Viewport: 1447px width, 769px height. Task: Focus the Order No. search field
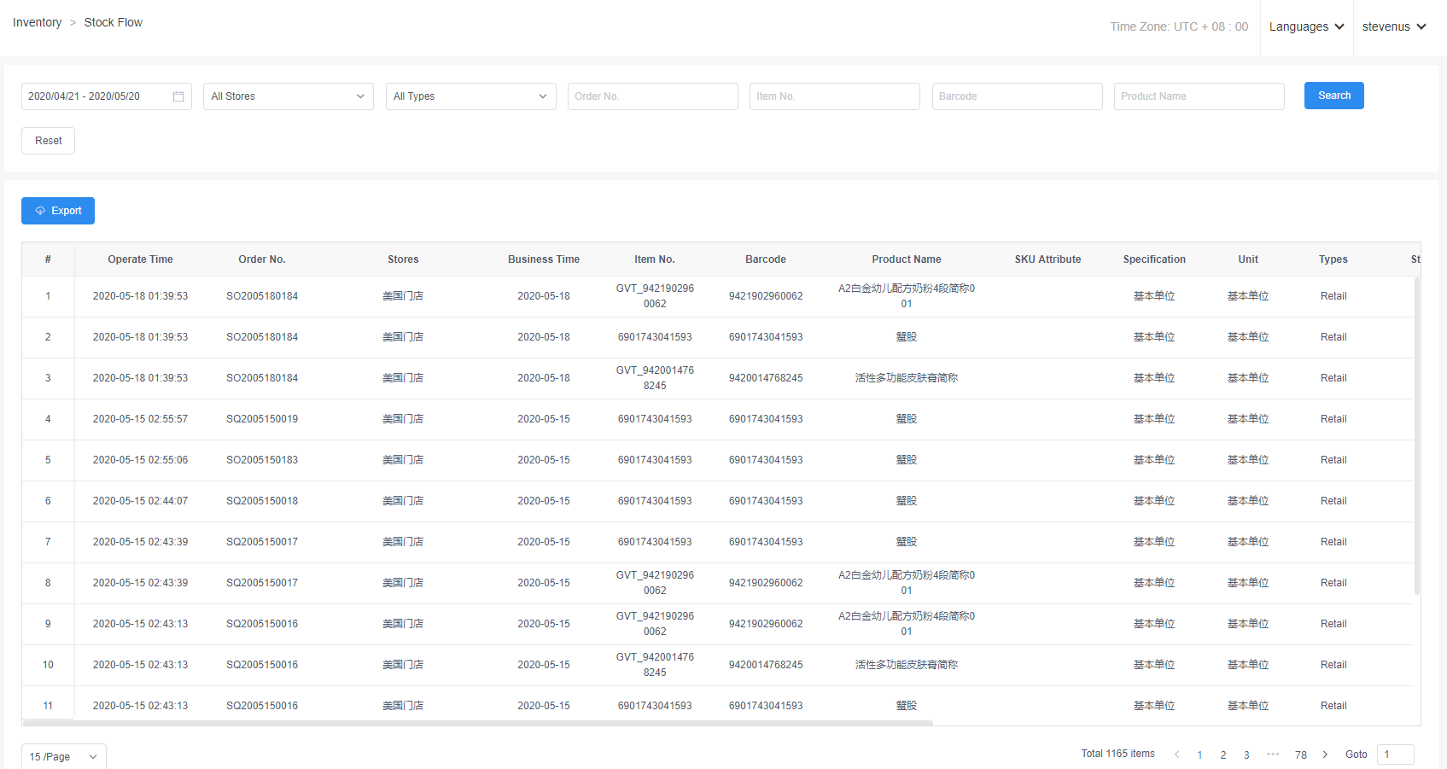click(652, 96)
